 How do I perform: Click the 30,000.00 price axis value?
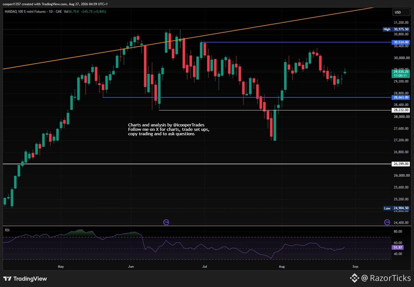401,58
